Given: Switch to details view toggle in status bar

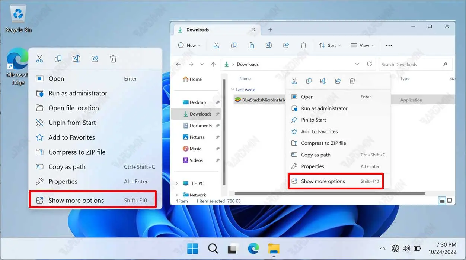Looking at the screenshot, I should tap(442, 201).
